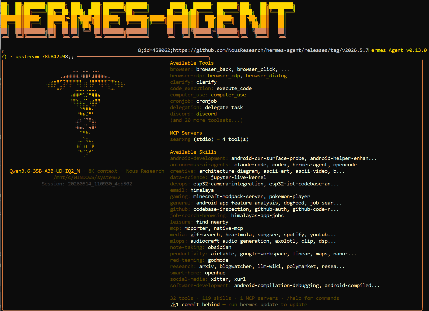Select the "songsee" skill name

[268, 235]
